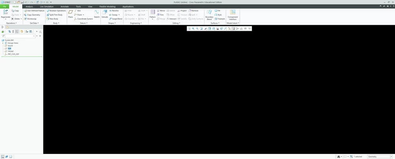The width and height of the screenshot is (395, 159).
Task: Click the Shrinkwrap tool
Action: pos(30,19)
